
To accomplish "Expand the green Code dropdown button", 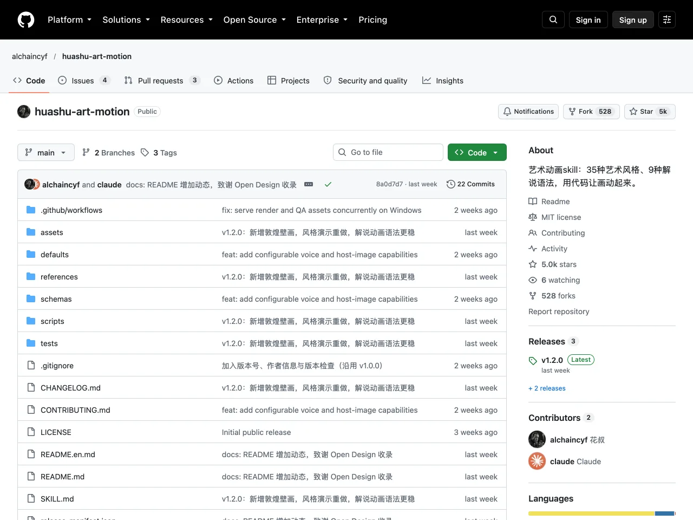I will (477, 152).
